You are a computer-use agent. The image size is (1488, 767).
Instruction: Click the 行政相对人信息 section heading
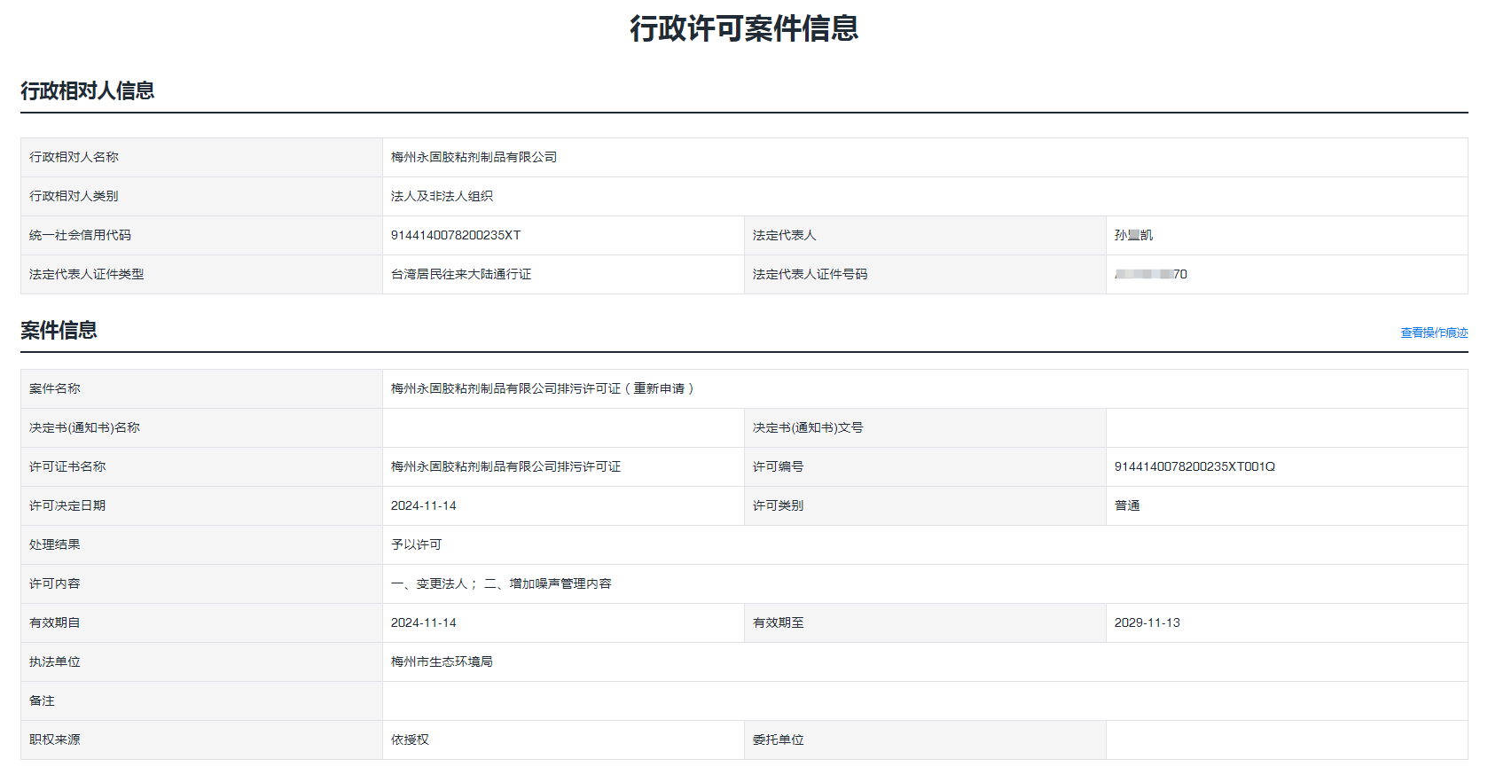[x=88, y=91]
